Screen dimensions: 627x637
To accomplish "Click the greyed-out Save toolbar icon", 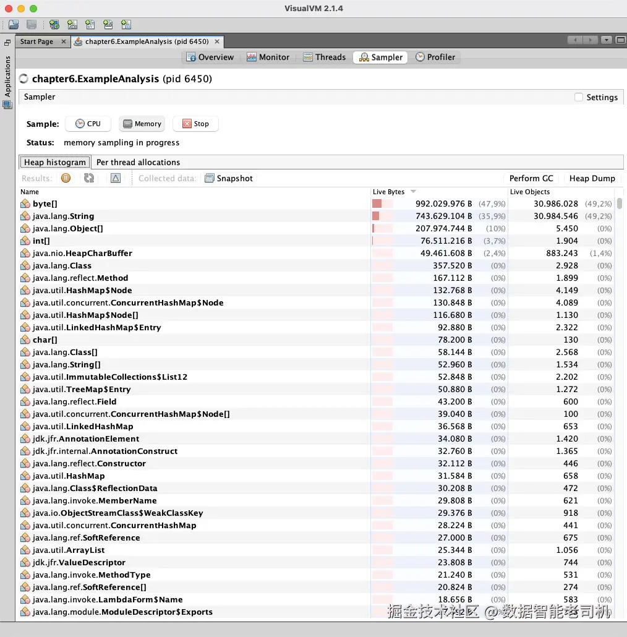I will click(x=32, y=25).
